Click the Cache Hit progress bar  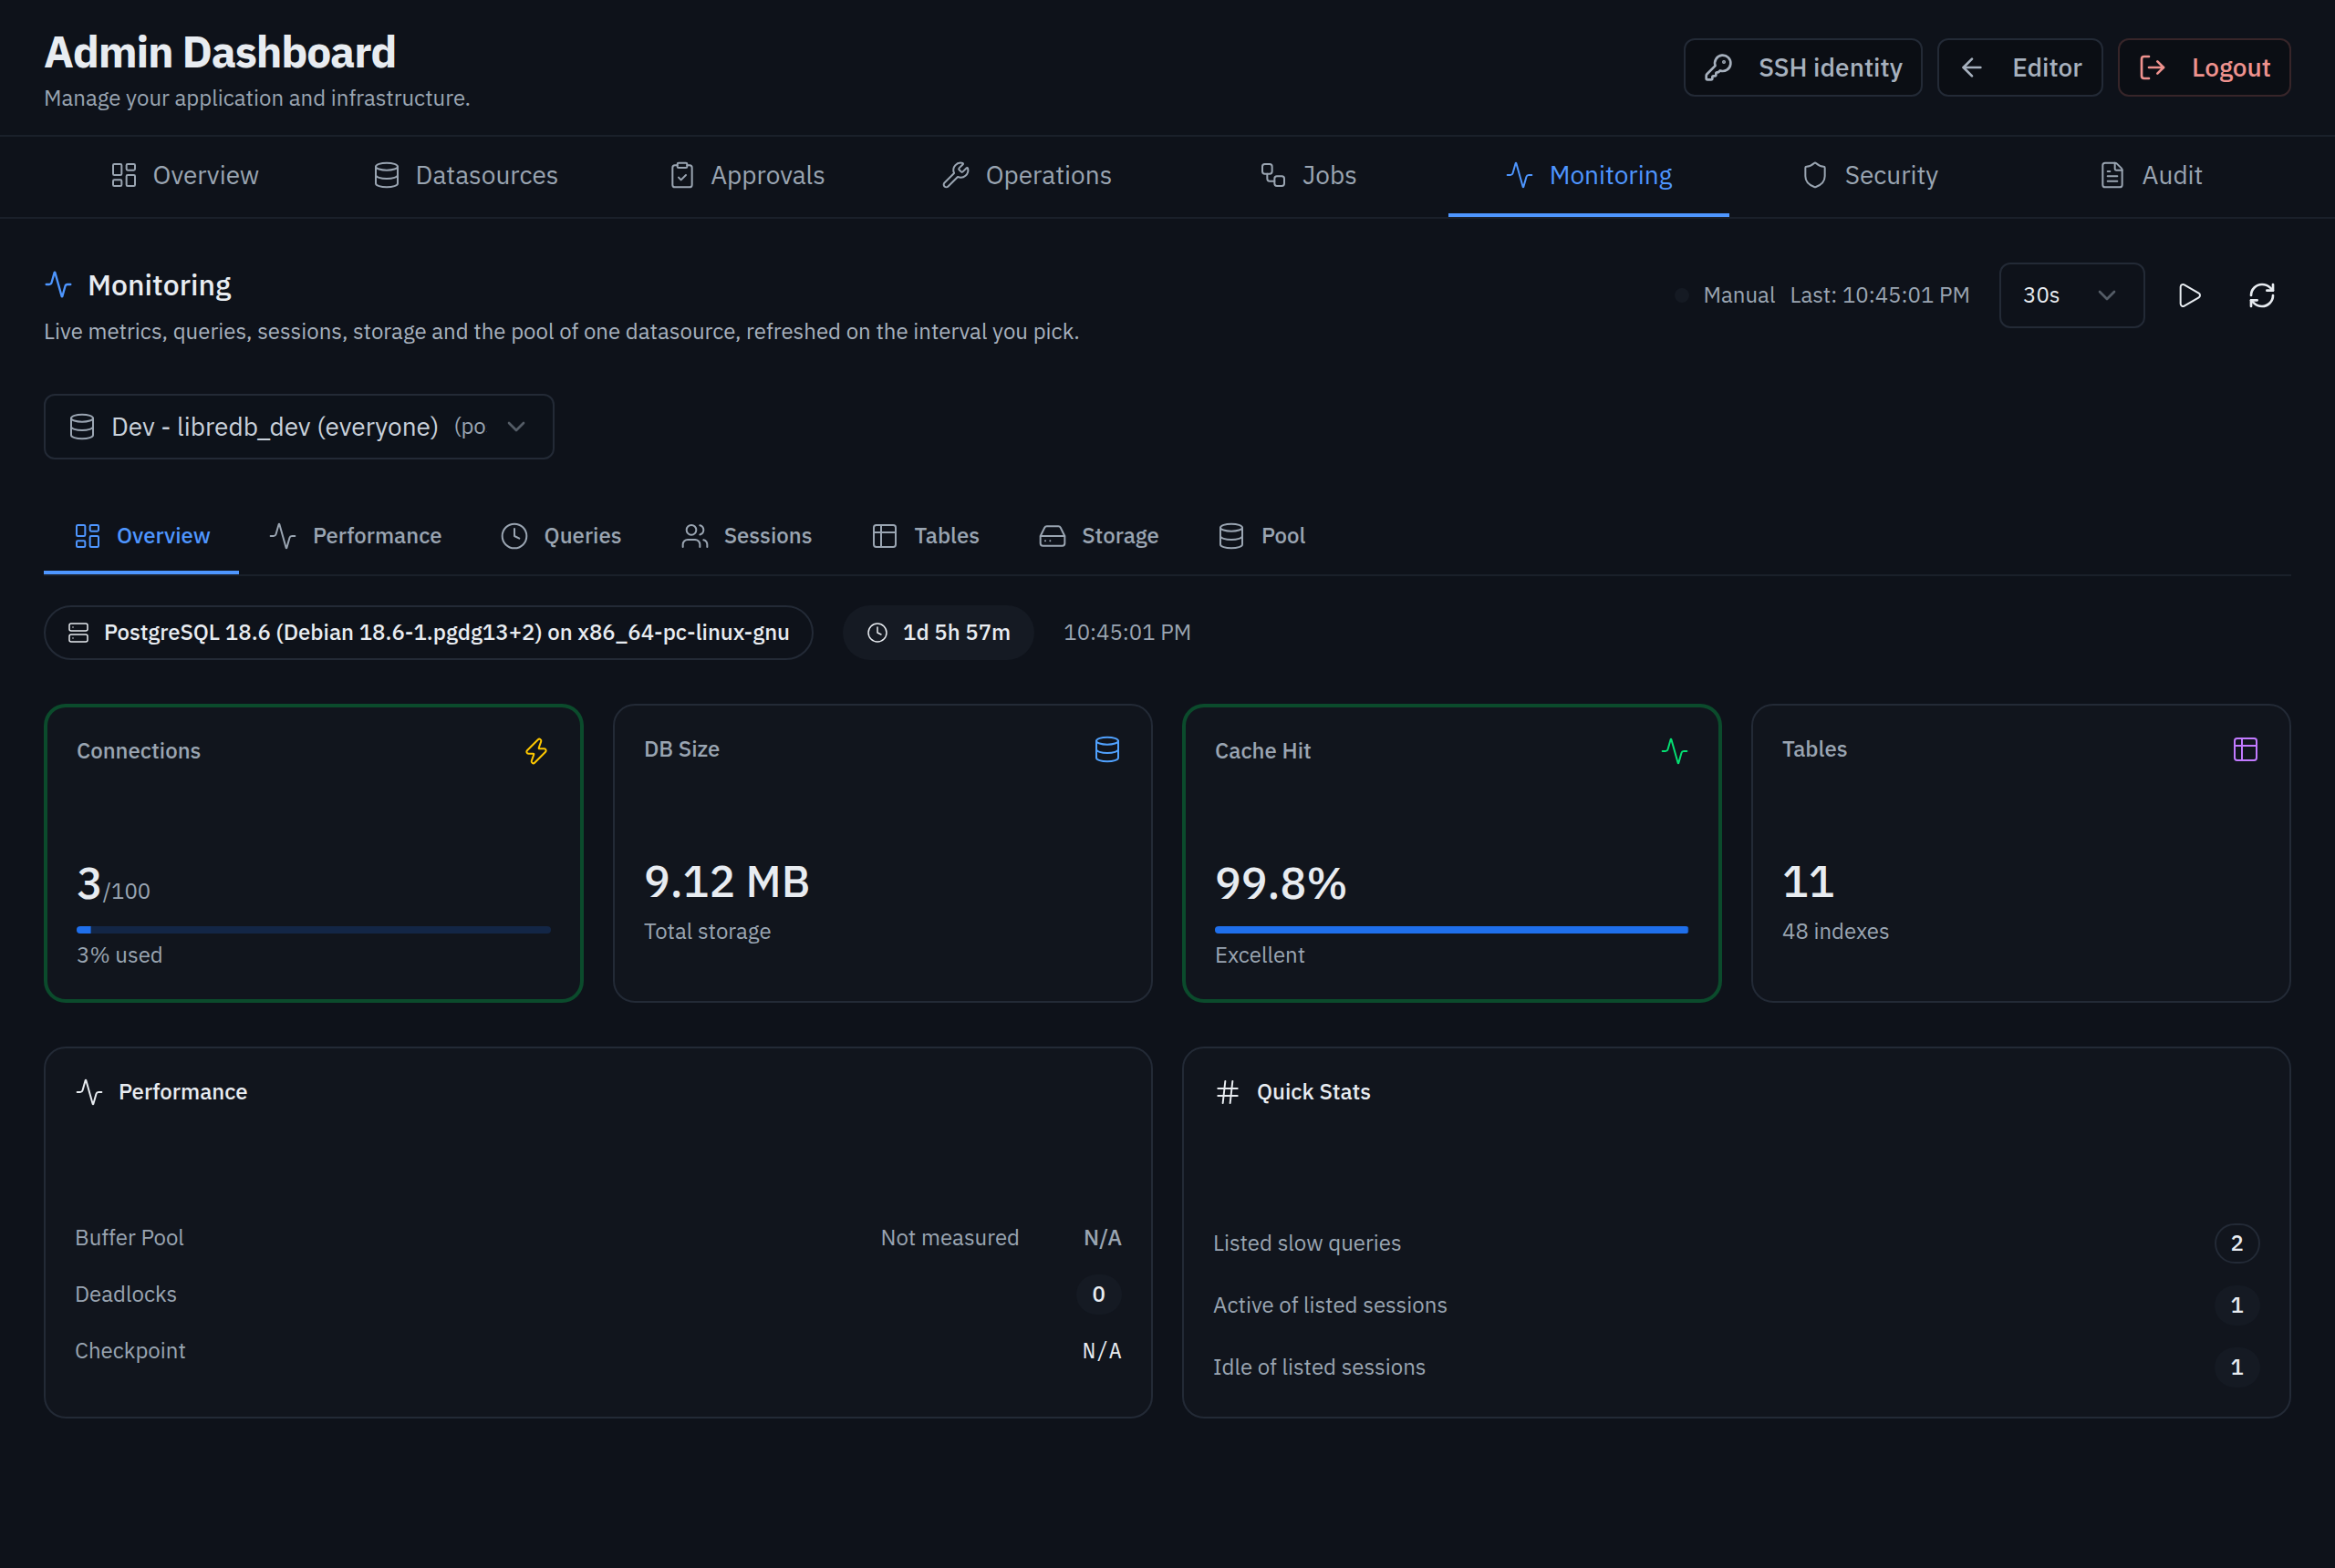pyautogui.click(x=1451, y=930)
